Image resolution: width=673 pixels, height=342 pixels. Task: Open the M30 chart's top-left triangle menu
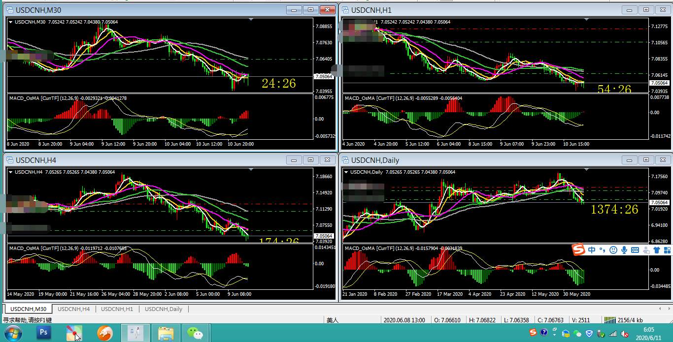coord(11,22)
